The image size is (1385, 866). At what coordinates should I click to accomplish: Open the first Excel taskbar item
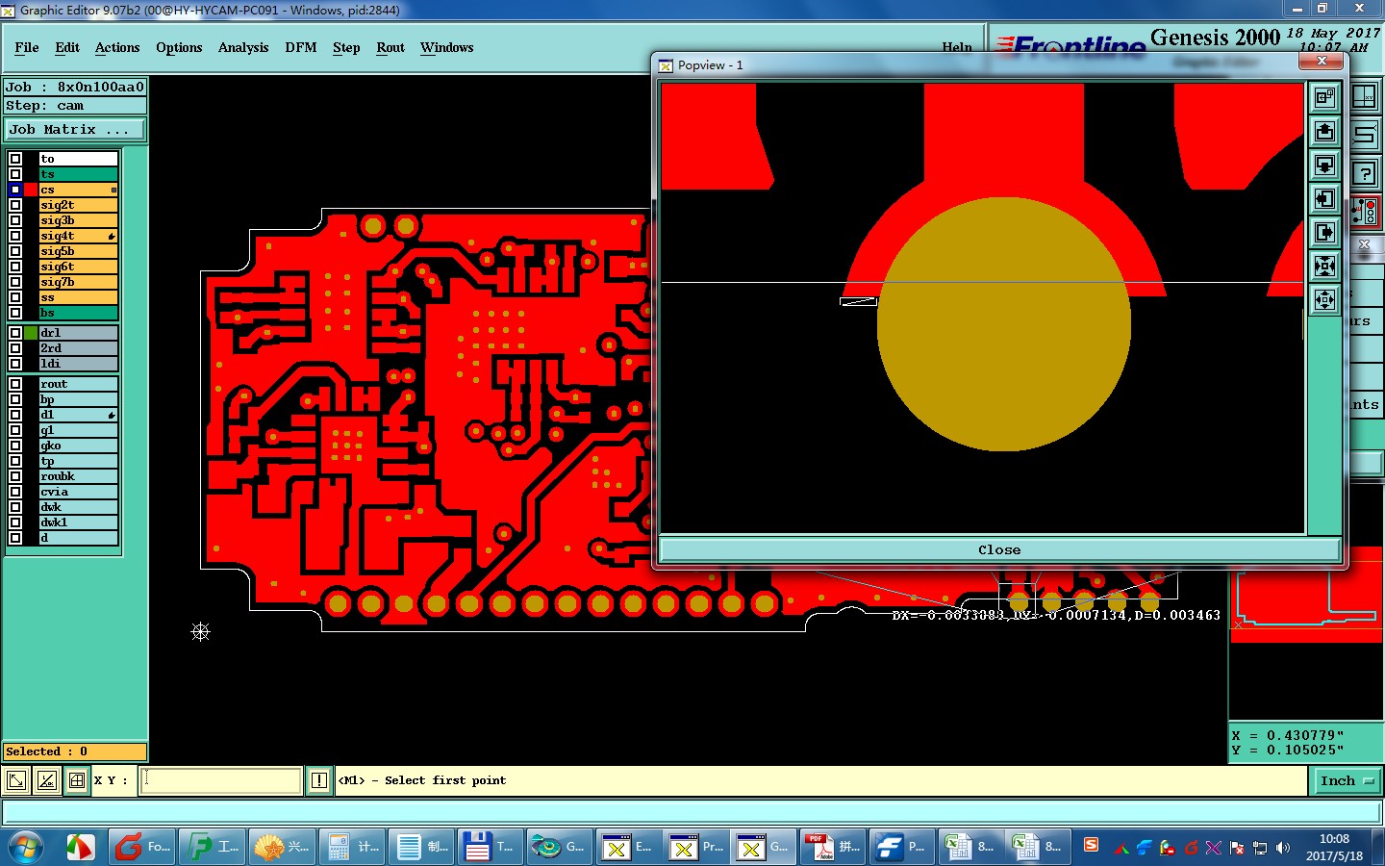tap(970, 847)
